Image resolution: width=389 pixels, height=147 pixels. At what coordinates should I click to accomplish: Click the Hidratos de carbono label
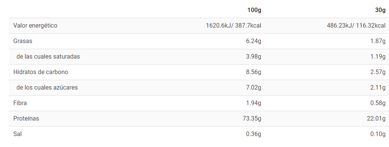pos(41,72)
